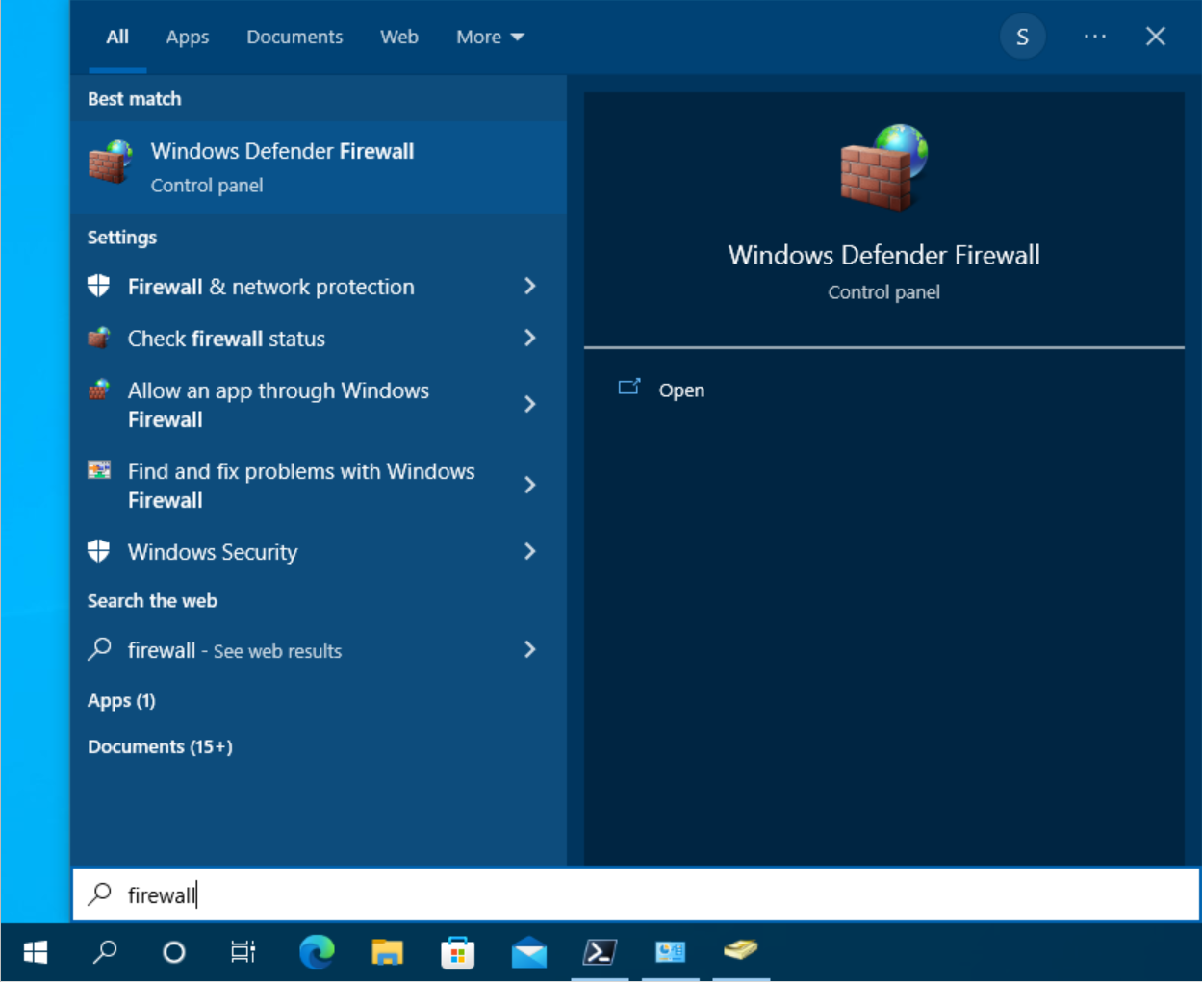Image resolution: width=1202 pixels, height=982 pixels.
Task: Select the Check firewall status icon
Action: 98,338
